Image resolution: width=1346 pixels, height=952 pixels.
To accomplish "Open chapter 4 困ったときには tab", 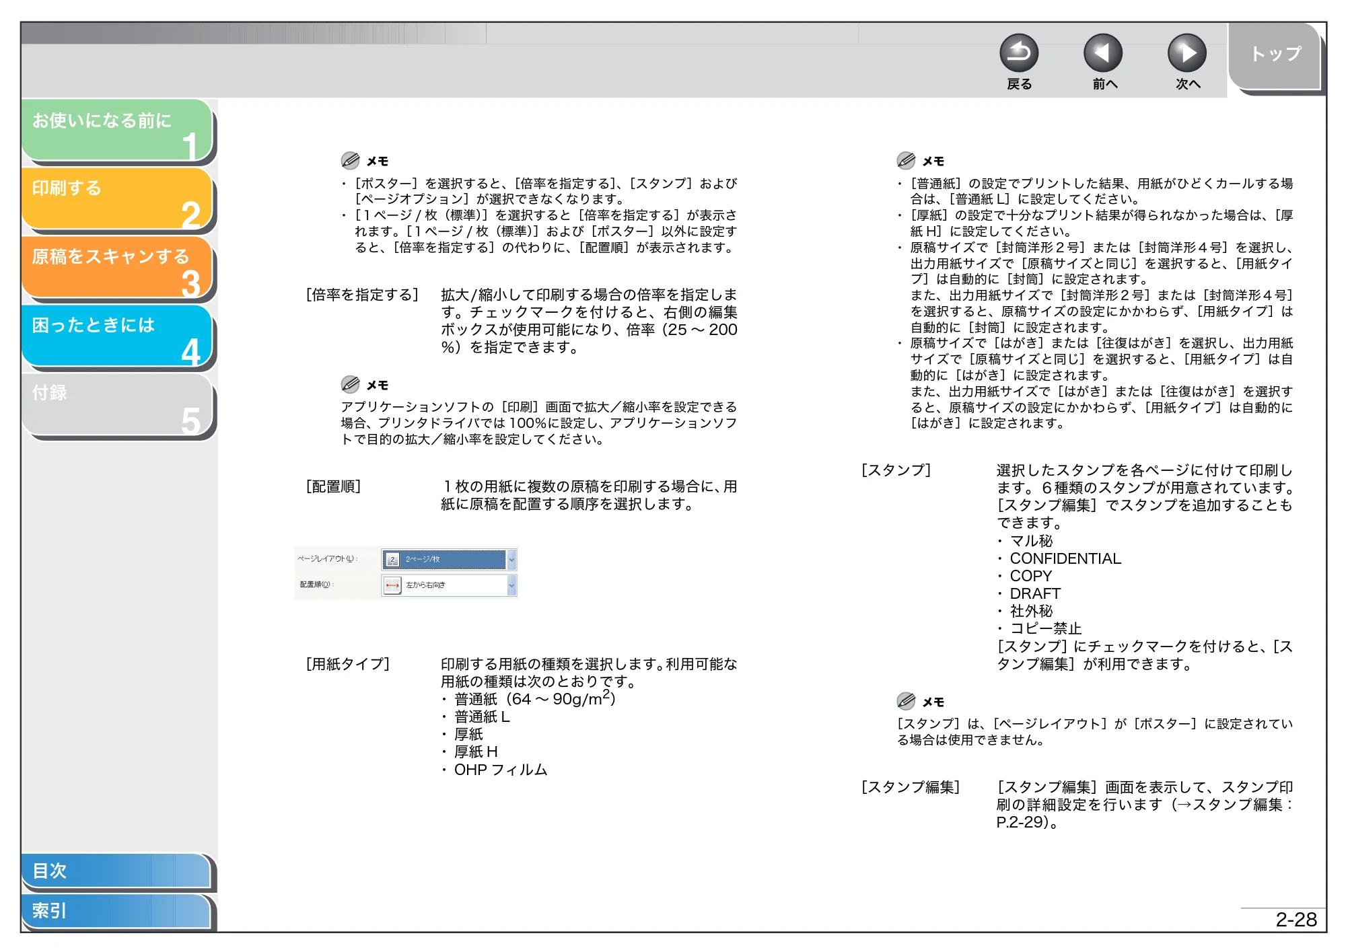I will [x=117, y=336].
